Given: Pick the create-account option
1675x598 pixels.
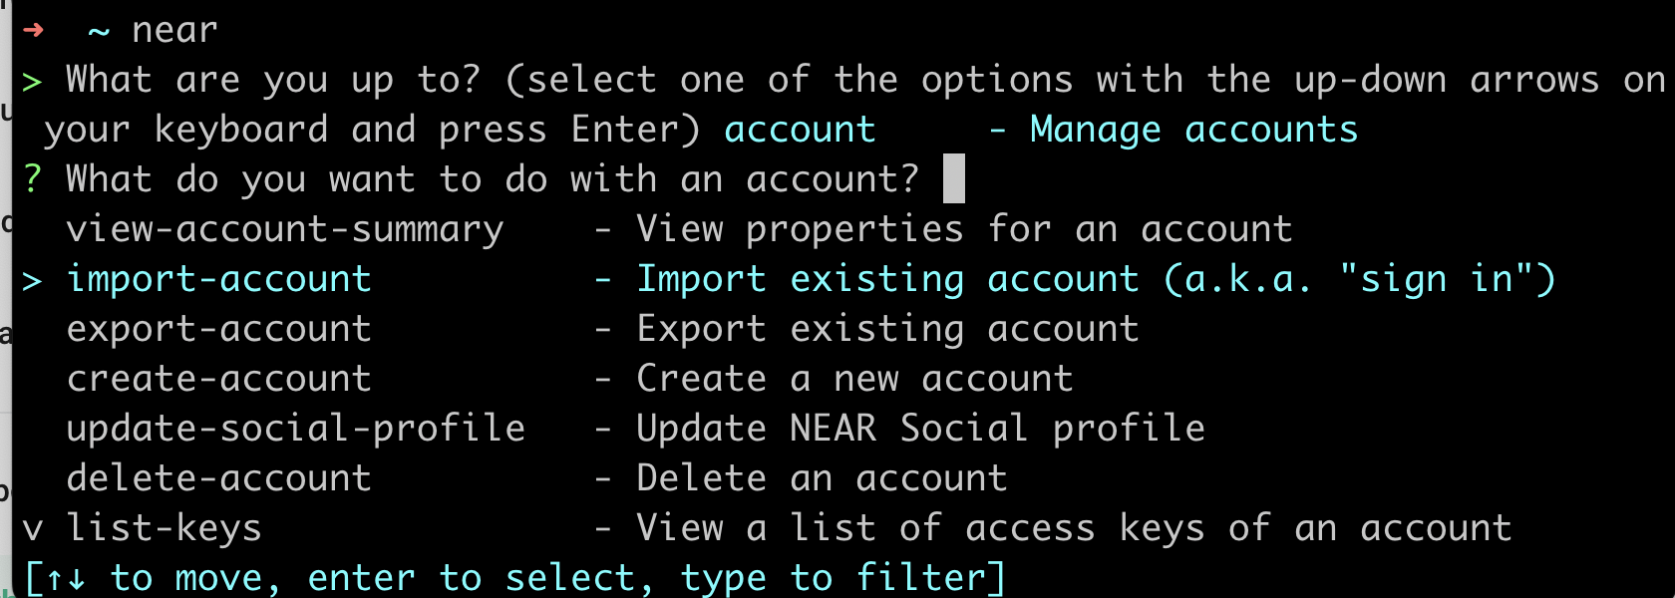Looking at the screenshot, I should [x=219, y=379].
